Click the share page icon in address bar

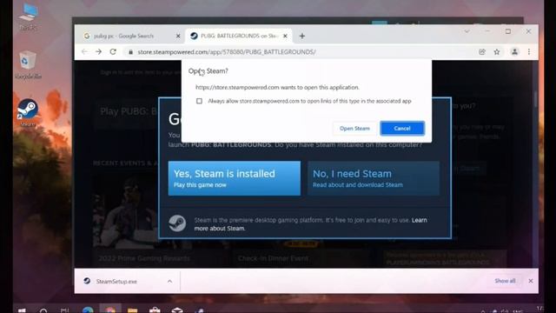click(482, 52)
